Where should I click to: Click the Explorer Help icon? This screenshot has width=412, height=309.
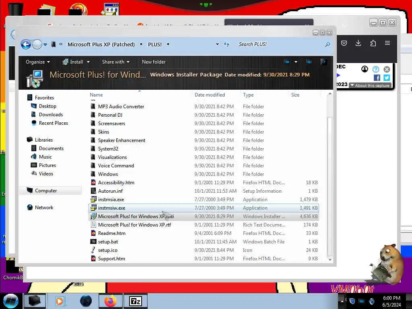click(x=324, y=62)
